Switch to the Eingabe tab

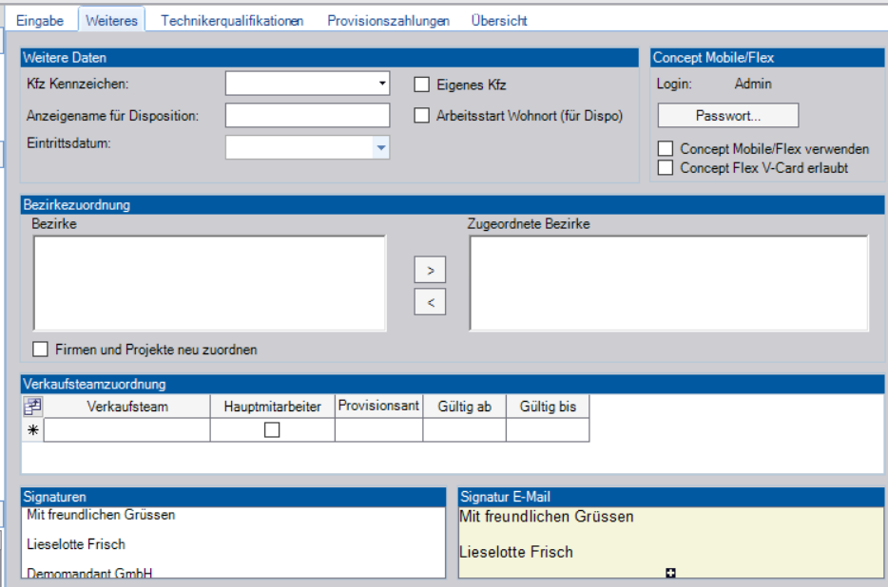point(39,20)
